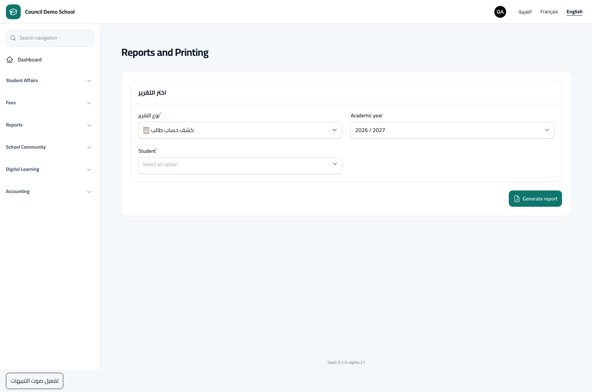
Task: Click the SaaS 0.1.0-alpha.27 version text
Action: (346, 362)
